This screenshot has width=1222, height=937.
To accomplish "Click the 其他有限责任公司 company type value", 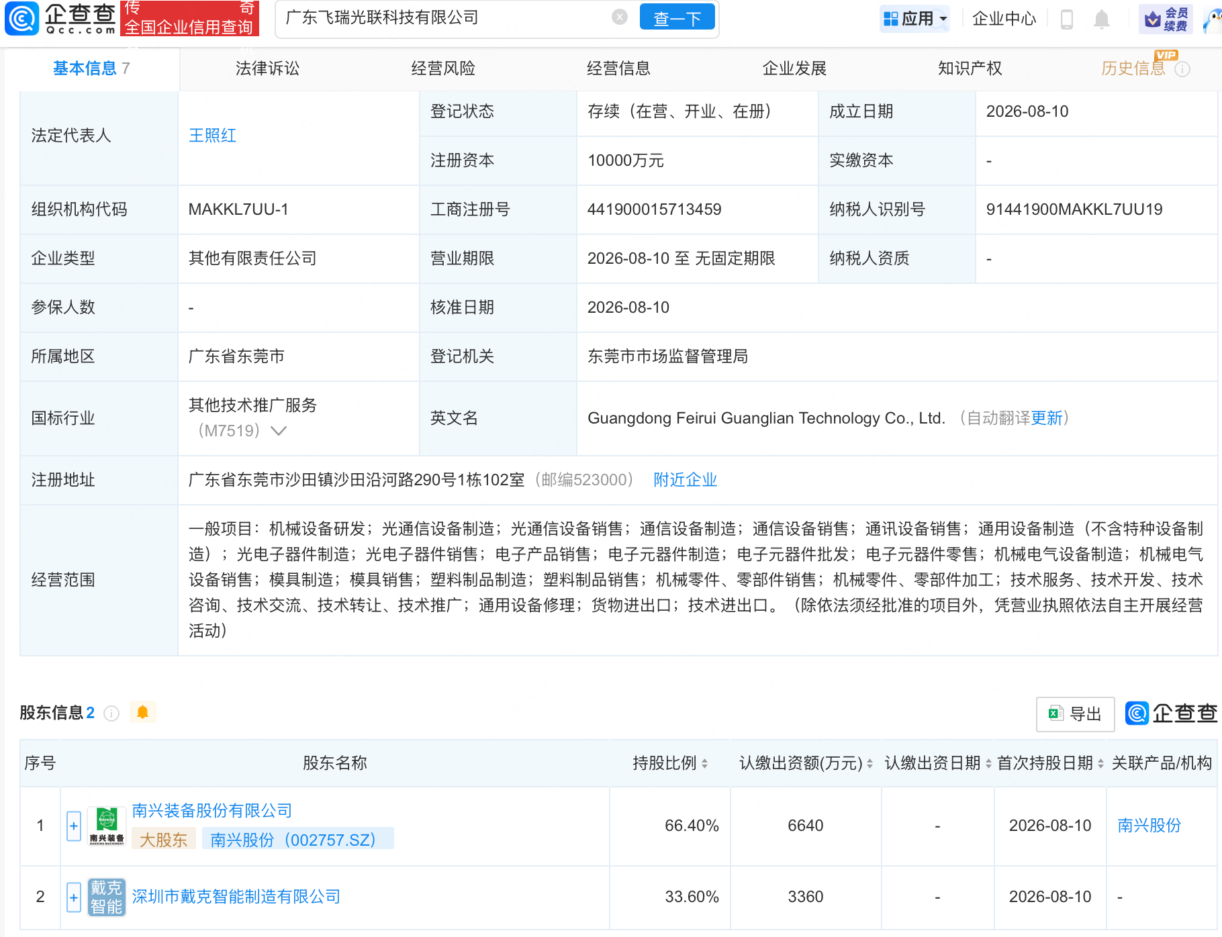I will (x=252, y=258).
